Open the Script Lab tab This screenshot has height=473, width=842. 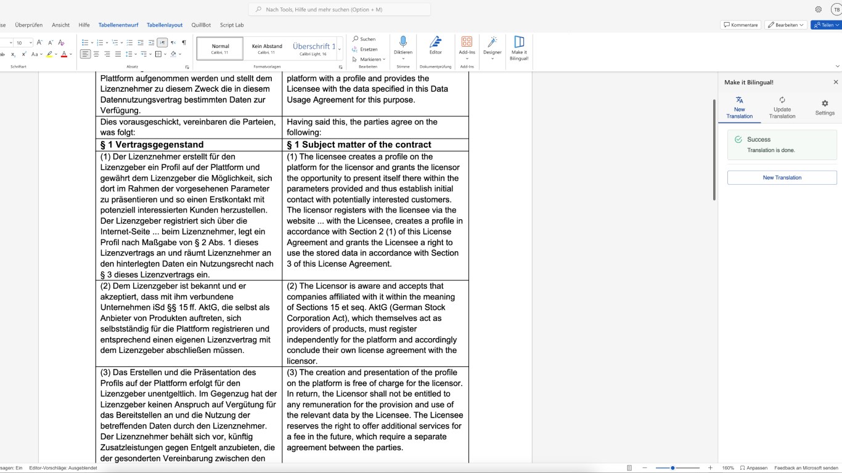[232, 25]
